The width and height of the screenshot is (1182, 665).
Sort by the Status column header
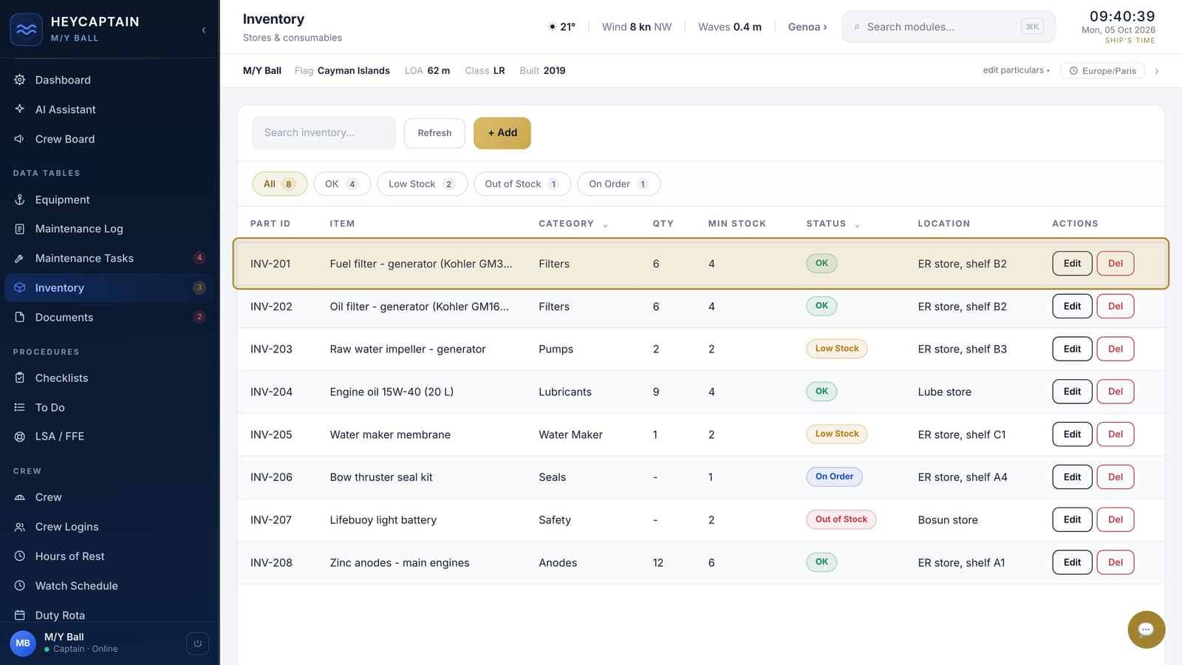click(833, 224)
